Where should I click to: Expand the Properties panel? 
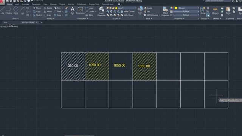[x=179, y=19]
